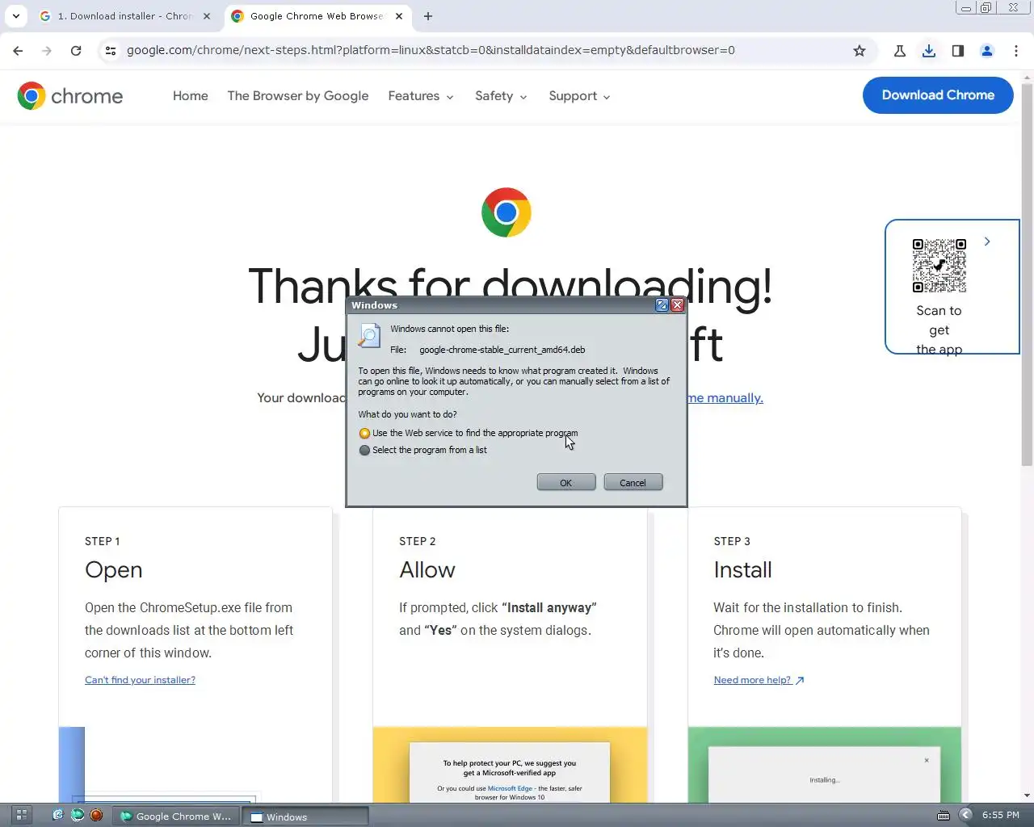The width and height of the screenshot is (1034, 827).
Task: Click the tray arrow icon beside the clock
Action: pos(965,815)
